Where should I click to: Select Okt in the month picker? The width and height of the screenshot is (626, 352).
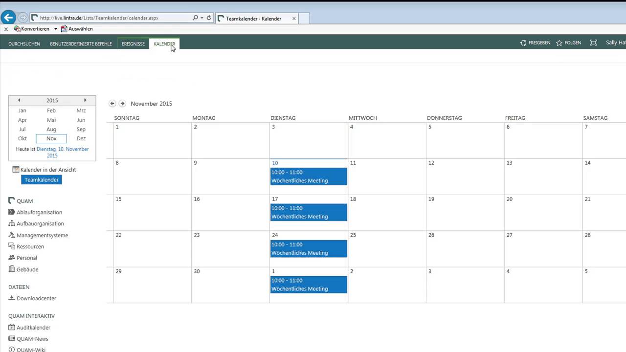click(x=22, y=138)
